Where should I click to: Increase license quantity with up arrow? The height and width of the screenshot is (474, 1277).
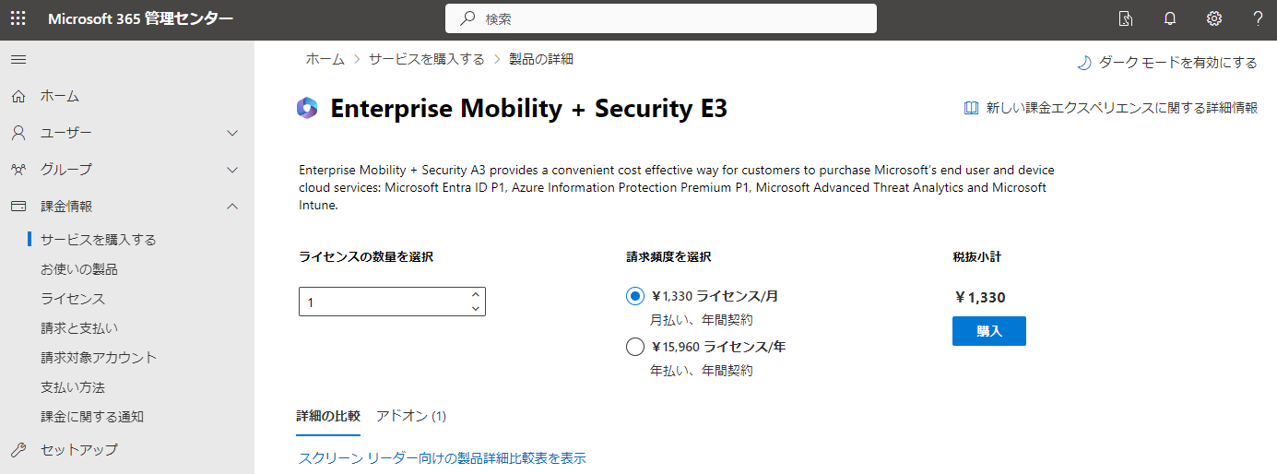(x=475, y=295)
